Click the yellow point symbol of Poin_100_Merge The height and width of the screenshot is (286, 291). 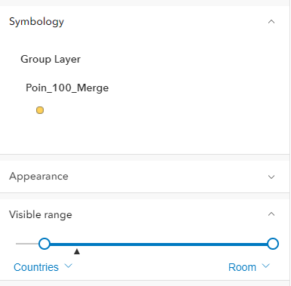[x=40, y=110]
